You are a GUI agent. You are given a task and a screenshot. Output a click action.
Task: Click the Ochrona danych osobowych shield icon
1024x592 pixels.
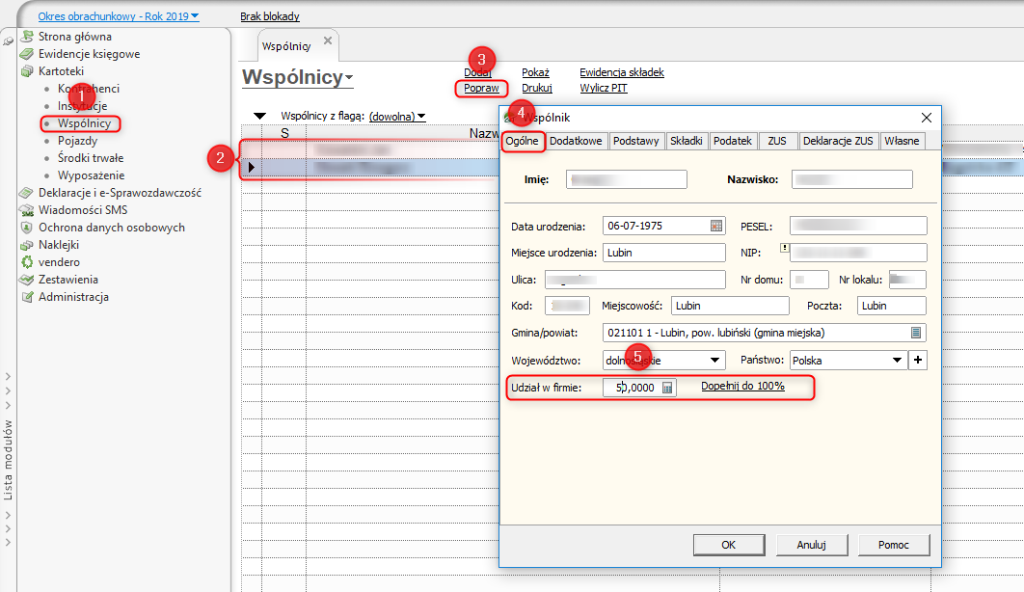pos(28,228)
